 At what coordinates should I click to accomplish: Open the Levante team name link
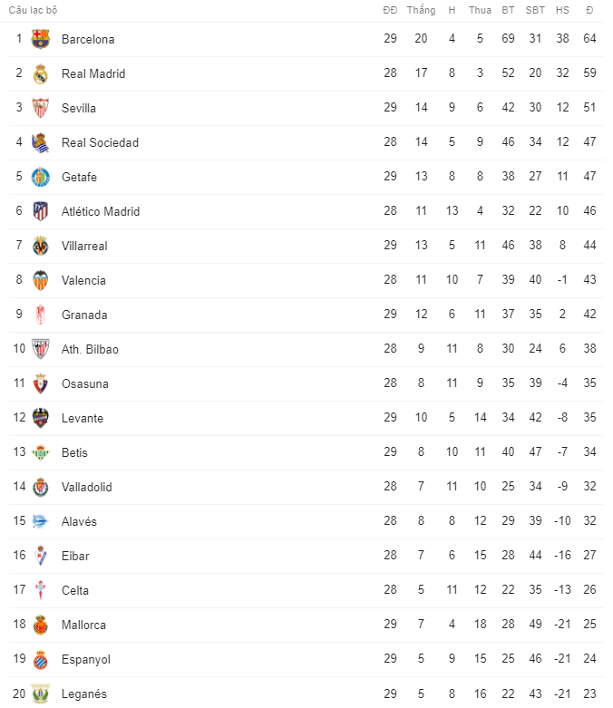point(83,418)
